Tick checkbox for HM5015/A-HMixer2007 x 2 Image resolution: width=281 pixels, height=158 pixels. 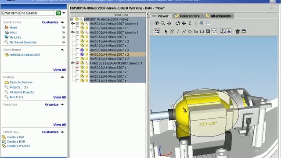[x=77, y=41]
